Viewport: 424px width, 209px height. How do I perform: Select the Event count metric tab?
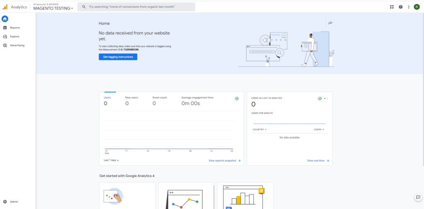pyautogui.click(x=159, y=101)
